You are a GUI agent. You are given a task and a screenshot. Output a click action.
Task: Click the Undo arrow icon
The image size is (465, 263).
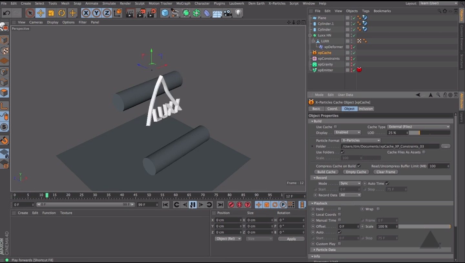point(6,13)
